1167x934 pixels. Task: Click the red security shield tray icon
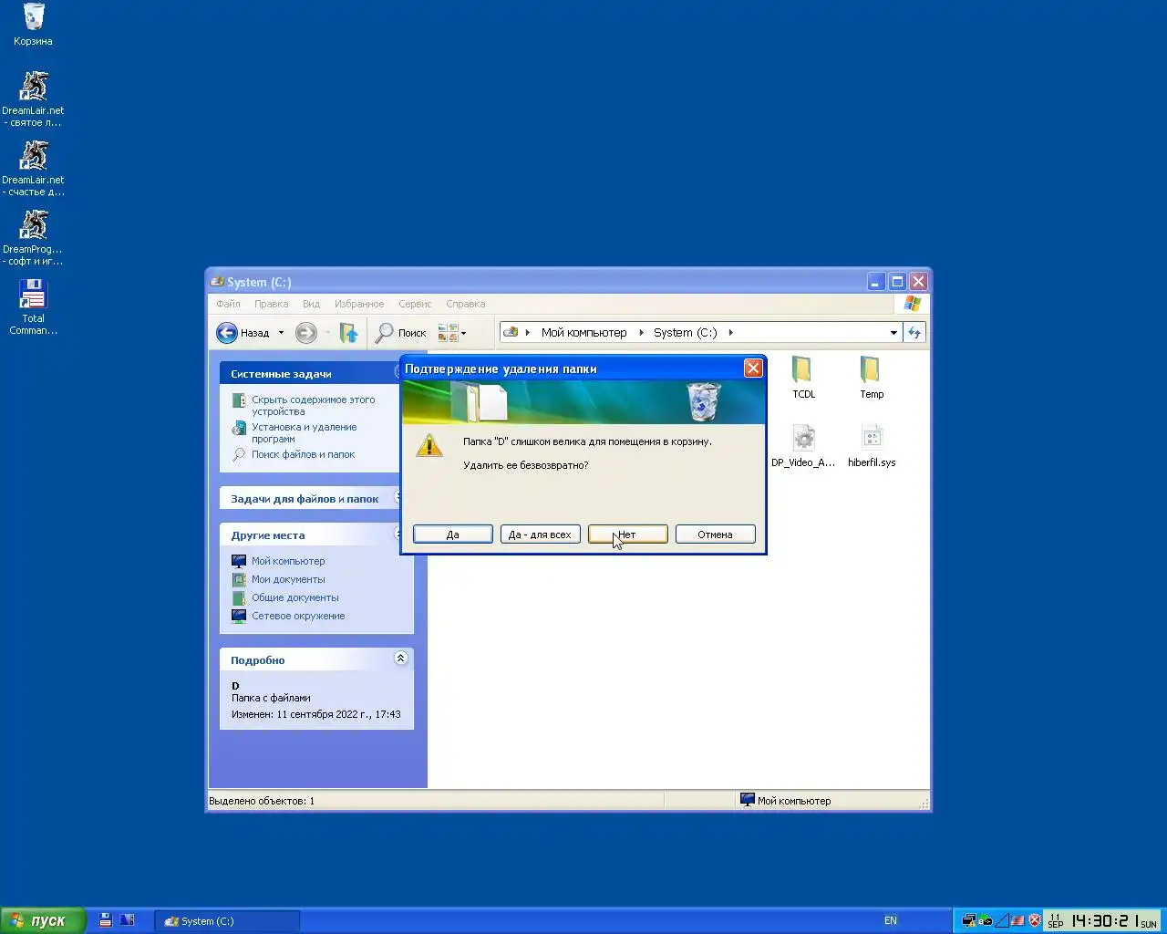(1035, 921)
